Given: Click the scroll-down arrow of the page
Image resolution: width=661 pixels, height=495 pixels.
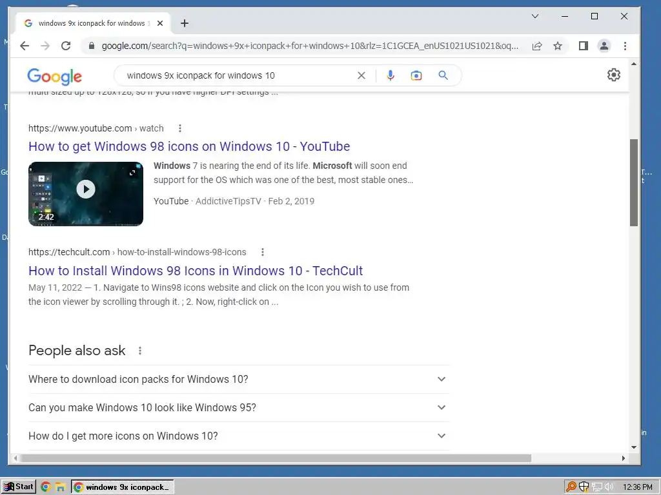Looking at the screenshot, I should click(634, 447).
